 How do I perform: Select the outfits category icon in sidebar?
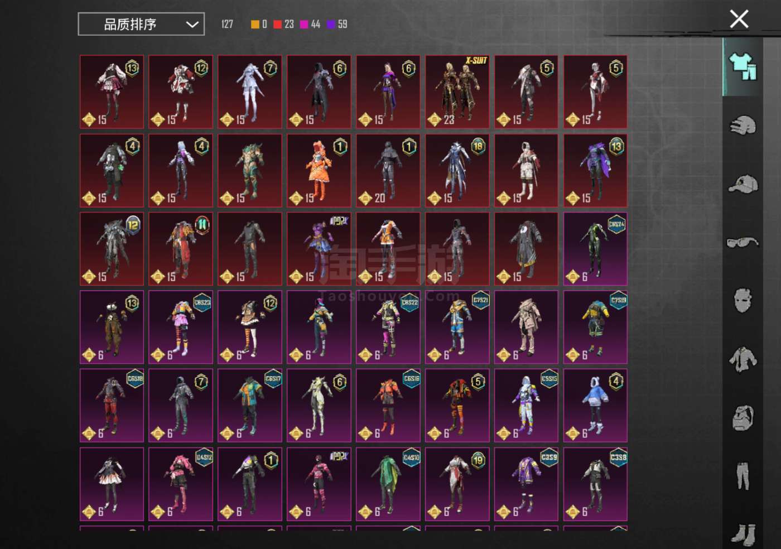(x=743, y=67)
